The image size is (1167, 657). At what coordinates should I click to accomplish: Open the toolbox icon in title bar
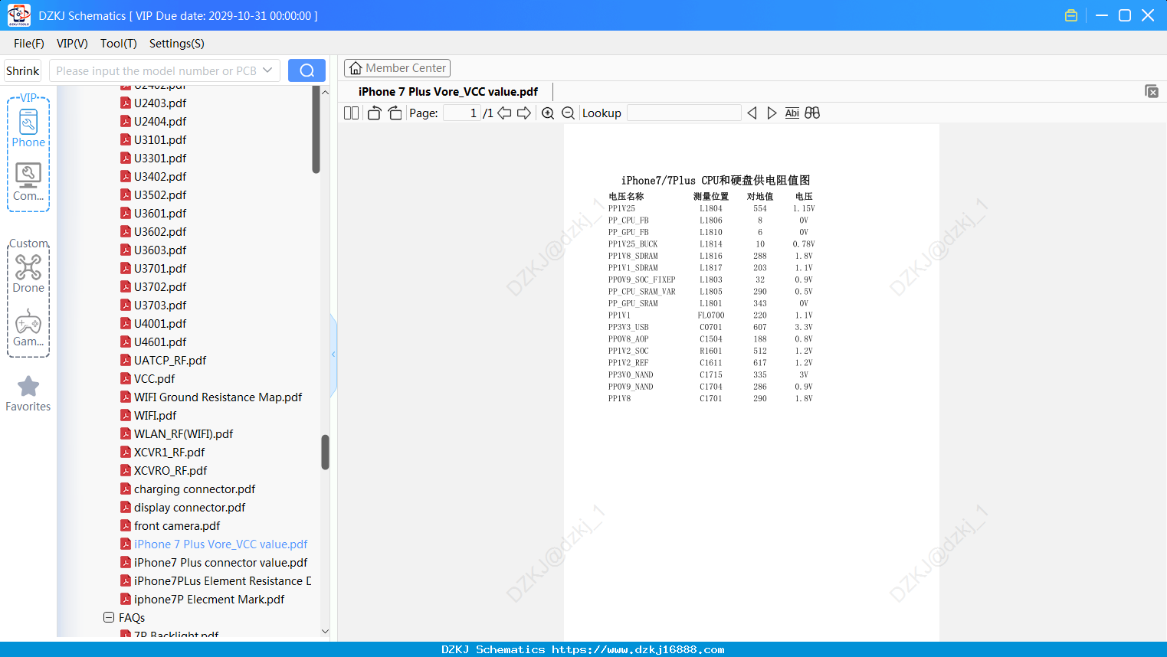tap(1071, 15)
